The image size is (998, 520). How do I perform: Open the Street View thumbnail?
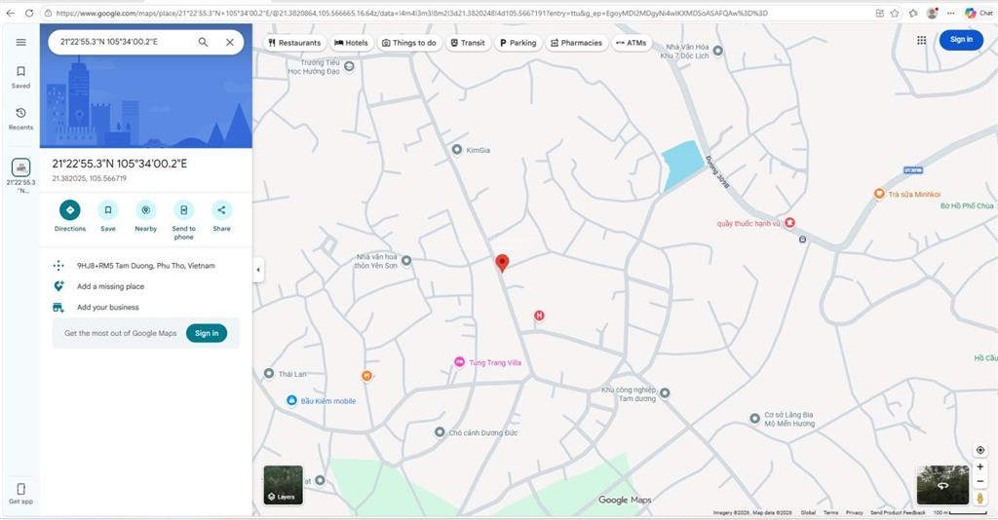coord(942,485)
